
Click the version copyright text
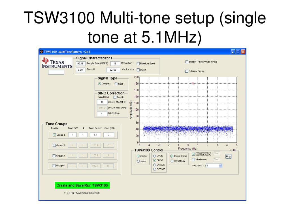[82, 193]
